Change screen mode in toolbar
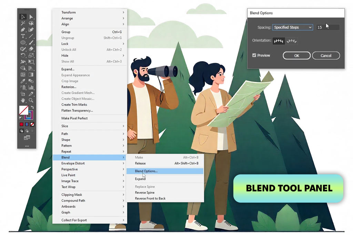353x235 pixels. 27,138
